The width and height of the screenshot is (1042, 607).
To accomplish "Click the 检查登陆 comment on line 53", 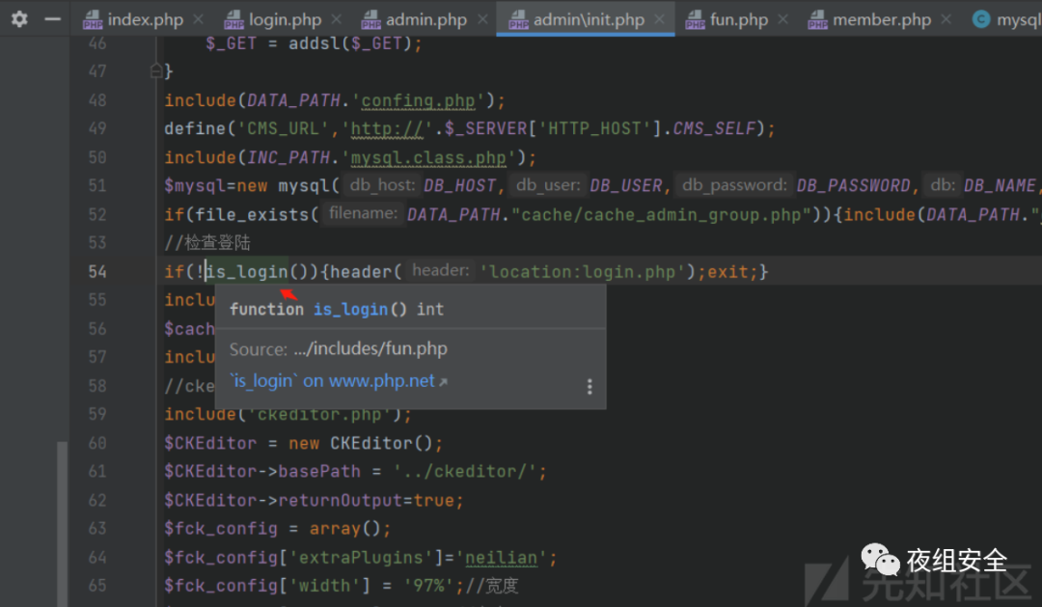I will click(x=207, y=242).
